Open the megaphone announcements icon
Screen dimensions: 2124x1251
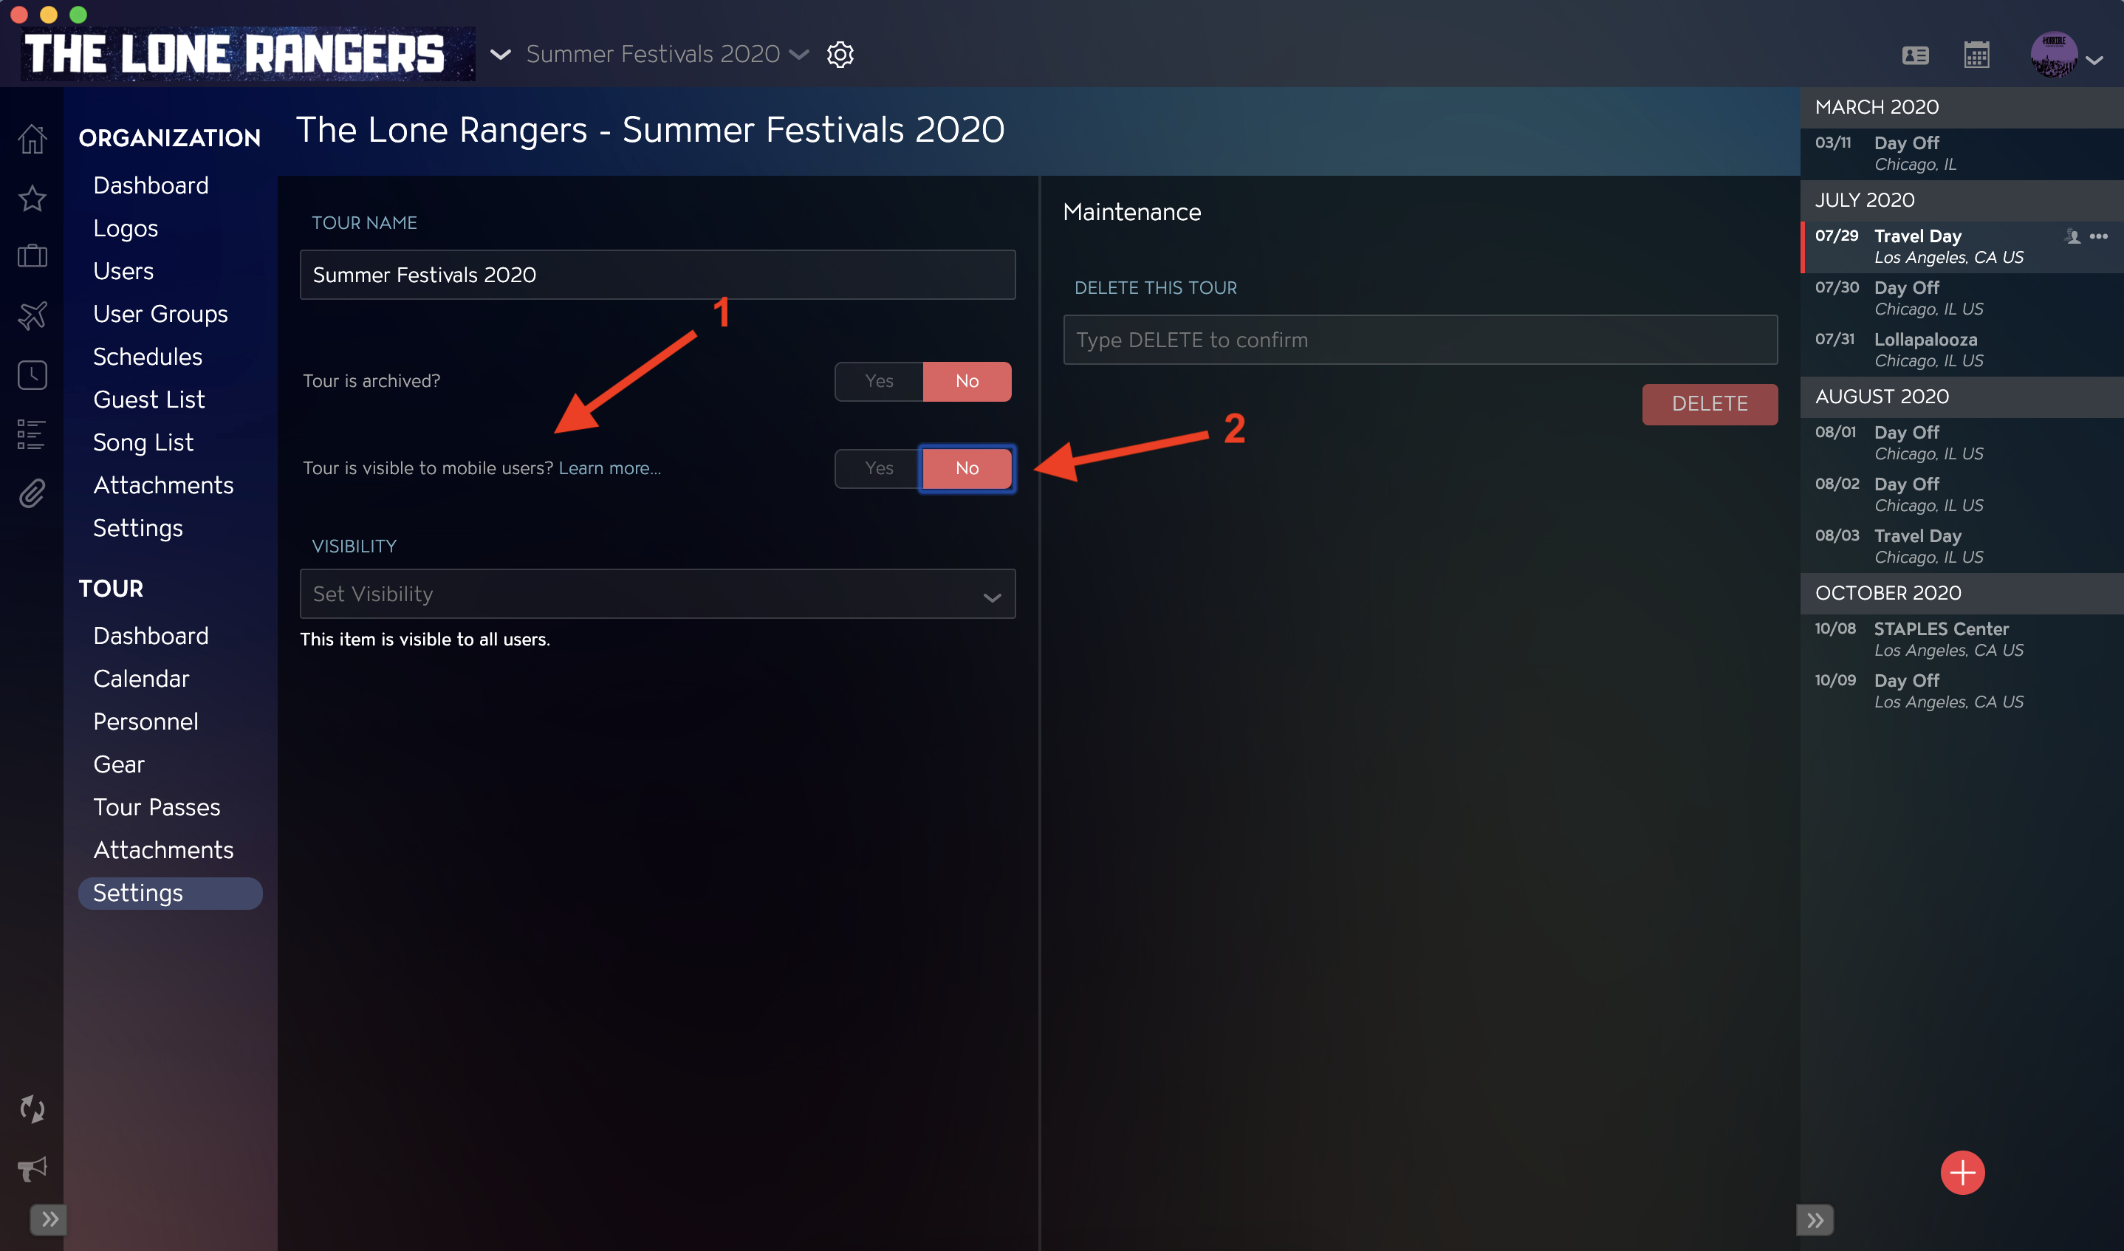32,1168
